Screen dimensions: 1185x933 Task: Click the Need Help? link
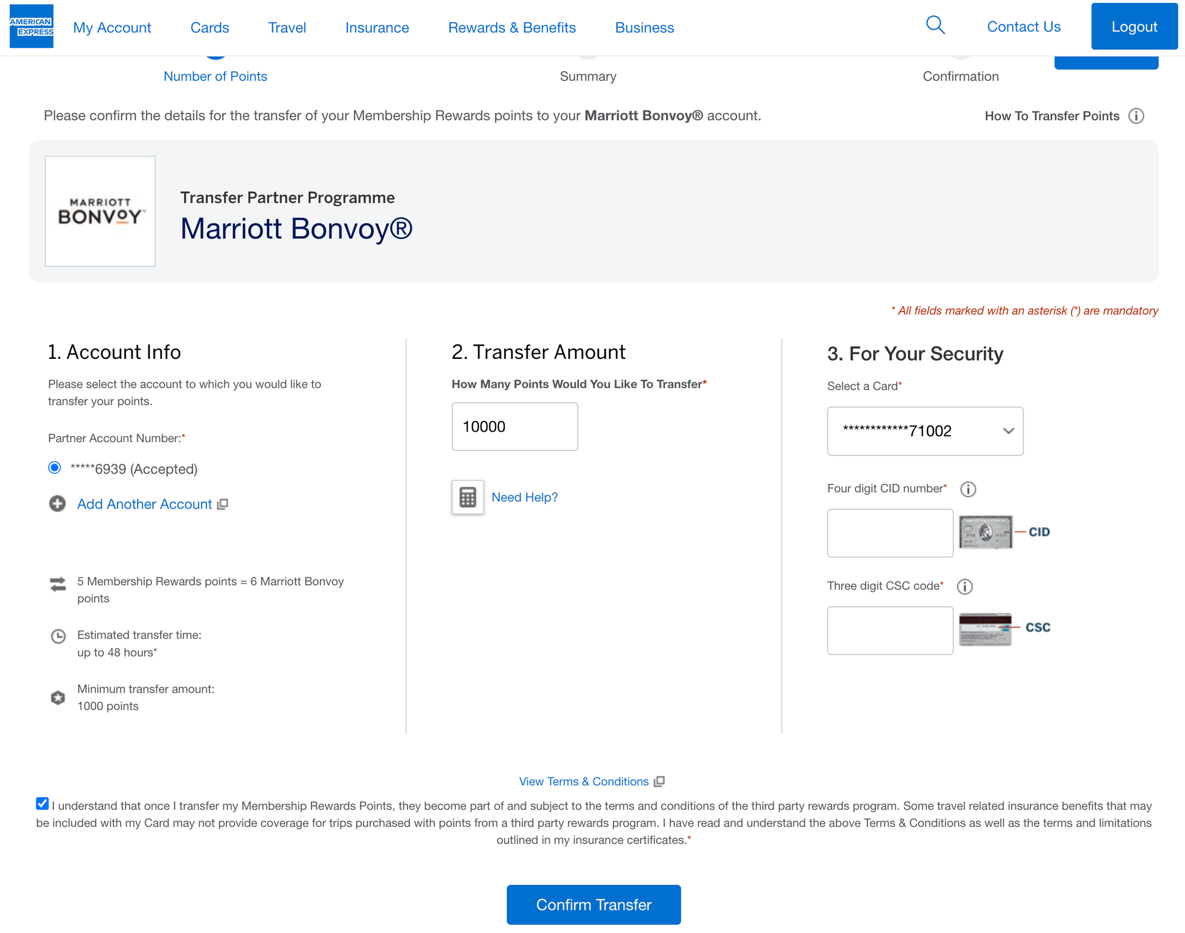(524, 497)
